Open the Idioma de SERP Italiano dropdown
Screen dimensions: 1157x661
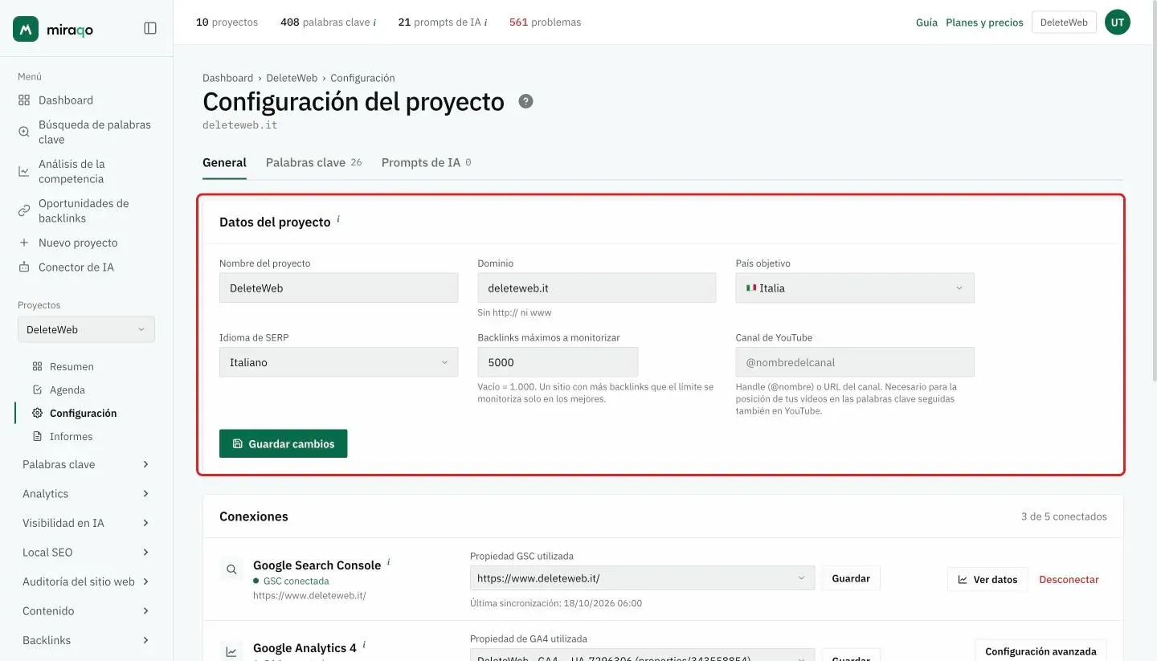click(x=339, y=362)
